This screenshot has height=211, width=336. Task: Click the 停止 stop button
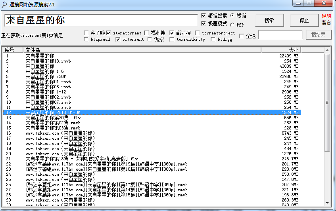(x=304, y=20)
